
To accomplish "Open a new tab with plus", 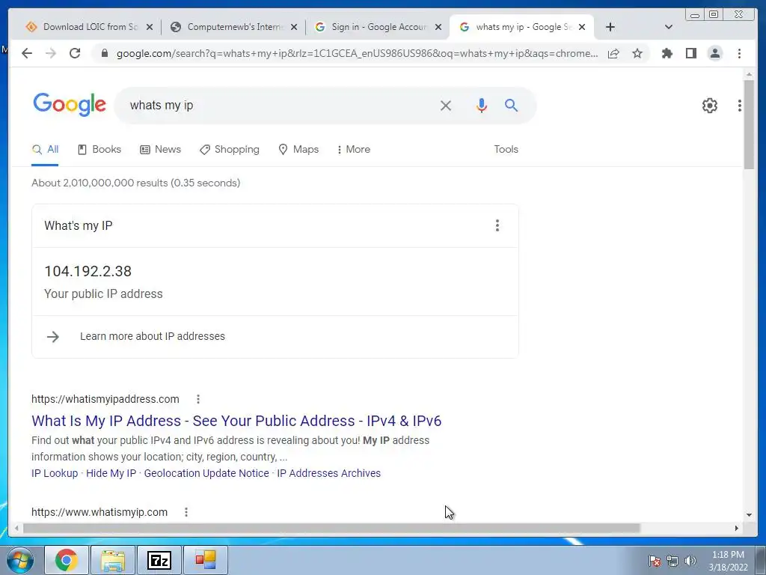I will click(610, 27).
